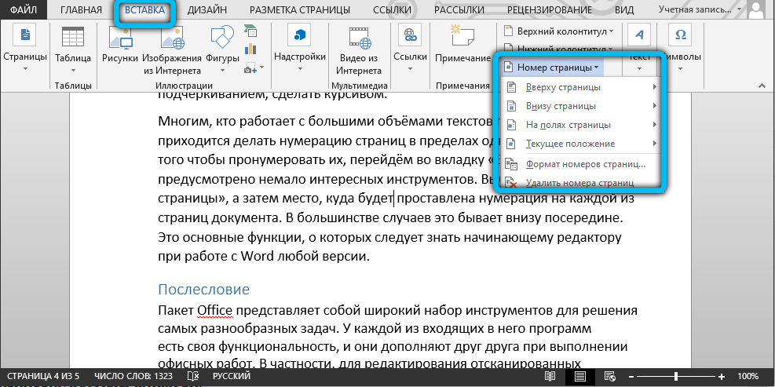This screenshot has height=387, width=775.
Task: Open the Учетная запись account dropdown
Action: tap(700, 10)
